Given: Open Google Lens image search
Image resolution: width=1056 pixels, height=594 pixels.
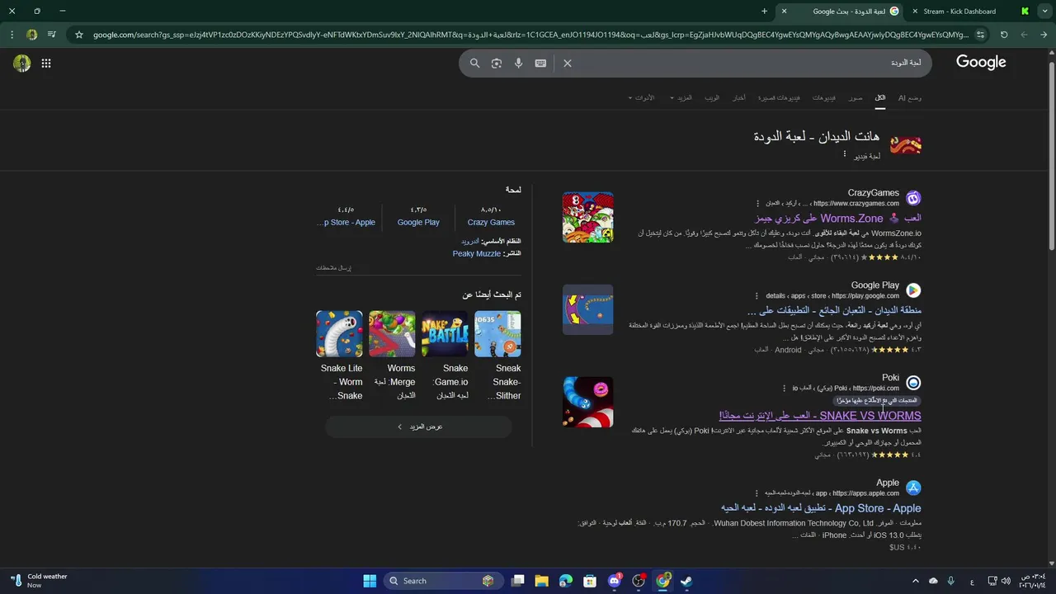Looking at the screenshot, I should (497, 63).
